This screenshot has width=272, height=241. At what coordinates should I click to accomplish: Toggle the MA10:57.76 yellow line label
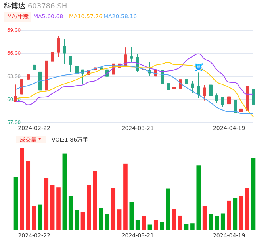coord(85,17)
